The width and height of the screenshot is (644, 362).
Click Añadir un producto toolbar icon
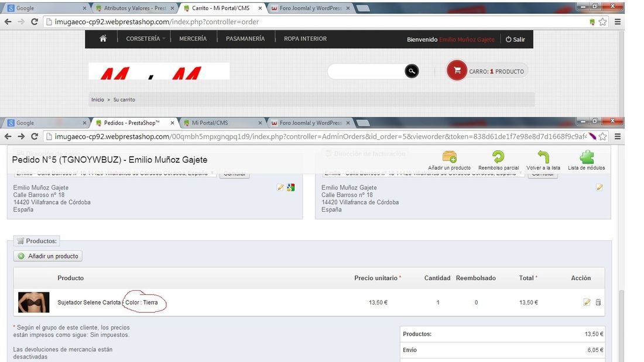[x=449, y=160]
